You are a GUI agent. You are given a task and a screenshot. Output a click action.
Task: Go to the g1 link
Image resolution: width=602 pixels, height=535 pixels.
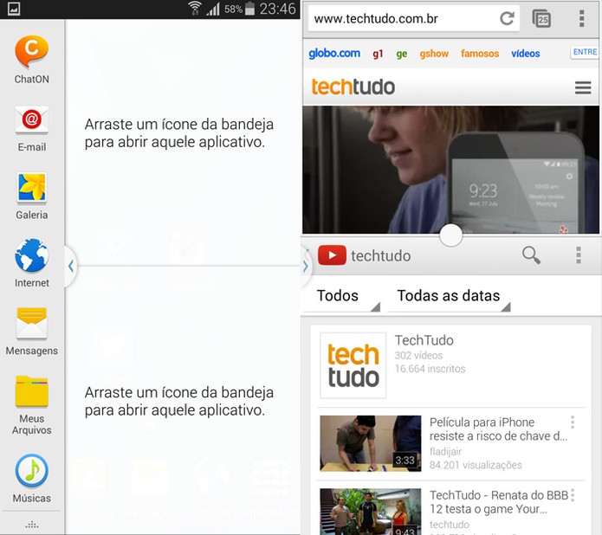(x=378, y=54)
